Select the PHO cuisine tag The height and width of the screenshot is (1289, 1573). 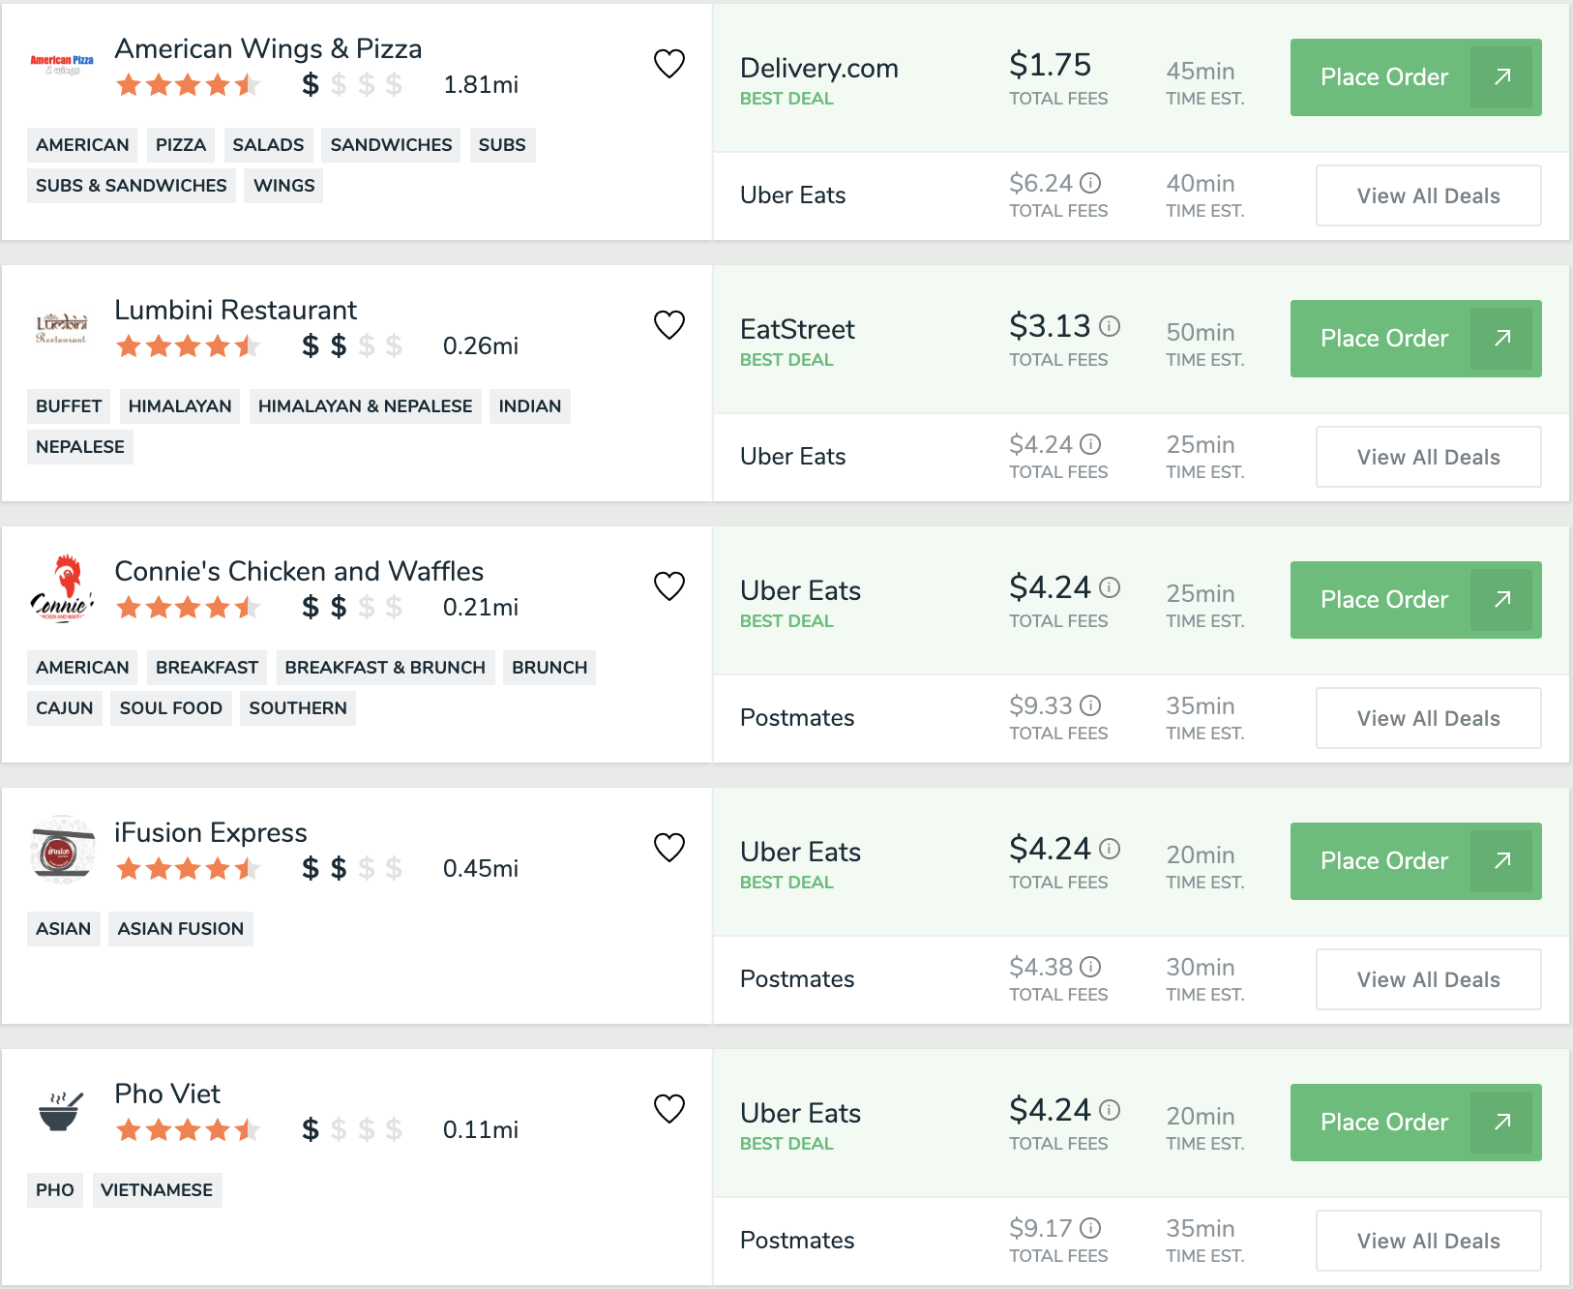[55, 1190]
